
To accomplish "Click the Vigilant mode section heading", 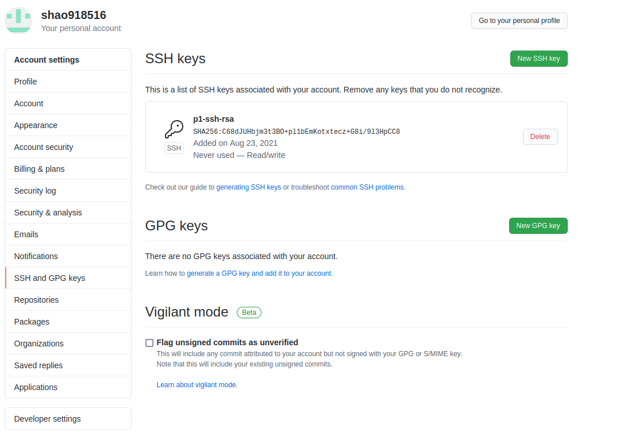I will click(x=187, y=312).
